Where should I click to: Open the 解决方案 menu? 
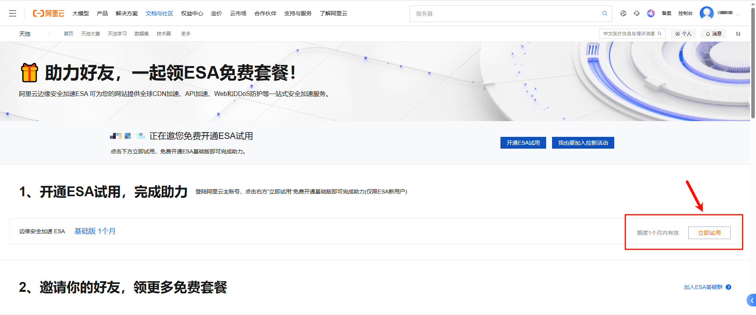[127, 13]
